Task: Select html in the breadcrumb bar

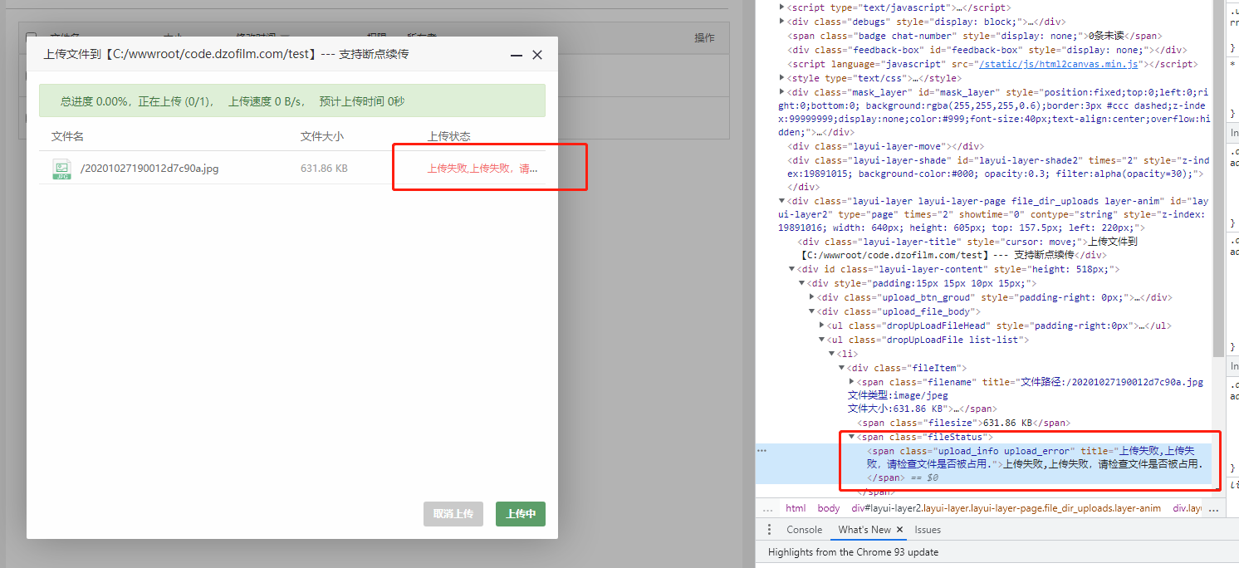Action: [796, 508]
